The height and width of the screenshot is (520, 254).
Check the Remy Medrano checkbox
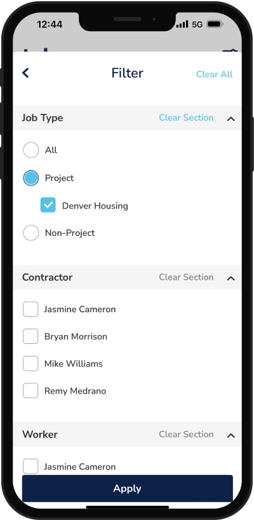[30, 391]
